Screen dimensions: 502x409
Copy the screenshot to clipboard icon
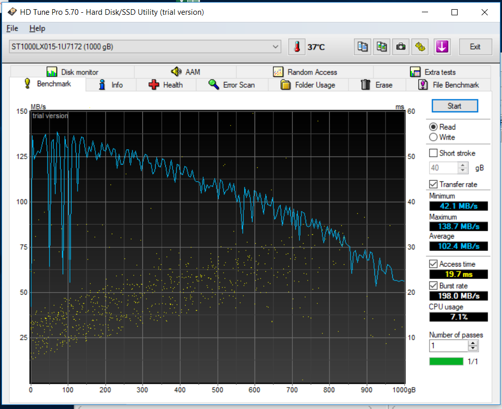[382, 46]
